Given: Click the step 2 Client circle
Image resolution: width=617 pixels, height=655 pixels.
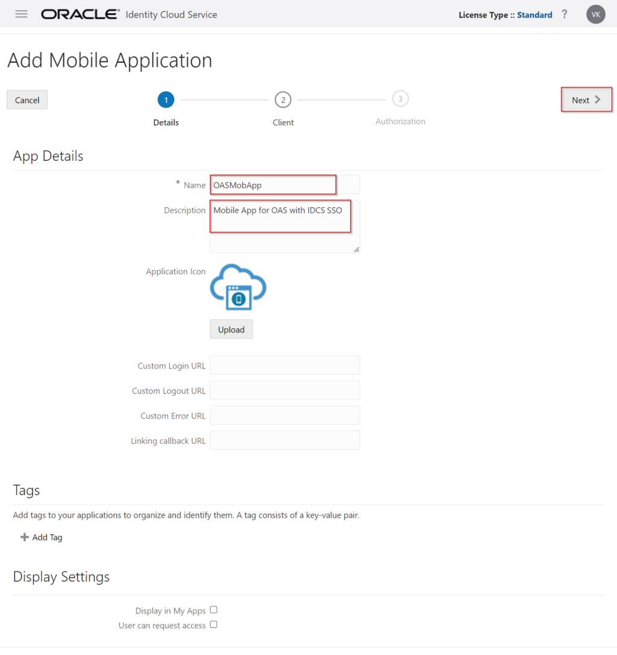Looking at the screenshot, I should [x=283, y=99].
